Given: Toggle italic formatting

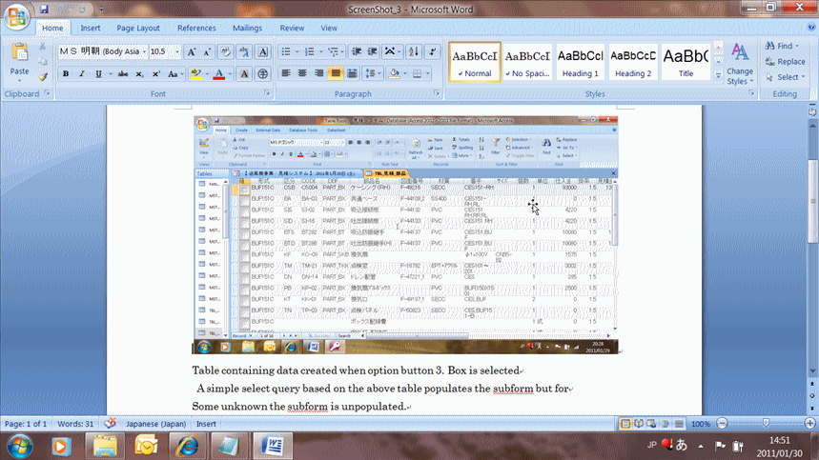Looking at the screenshot, I should (x=81, y=74).
